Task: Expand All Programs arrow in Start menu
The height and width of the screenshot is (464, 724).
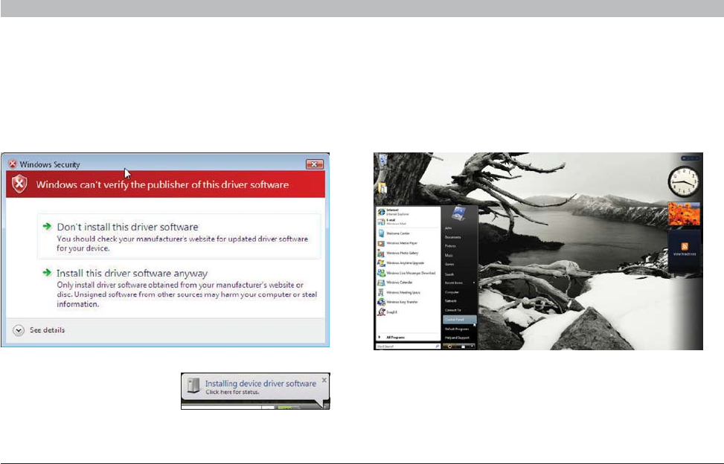Action: 379,337
